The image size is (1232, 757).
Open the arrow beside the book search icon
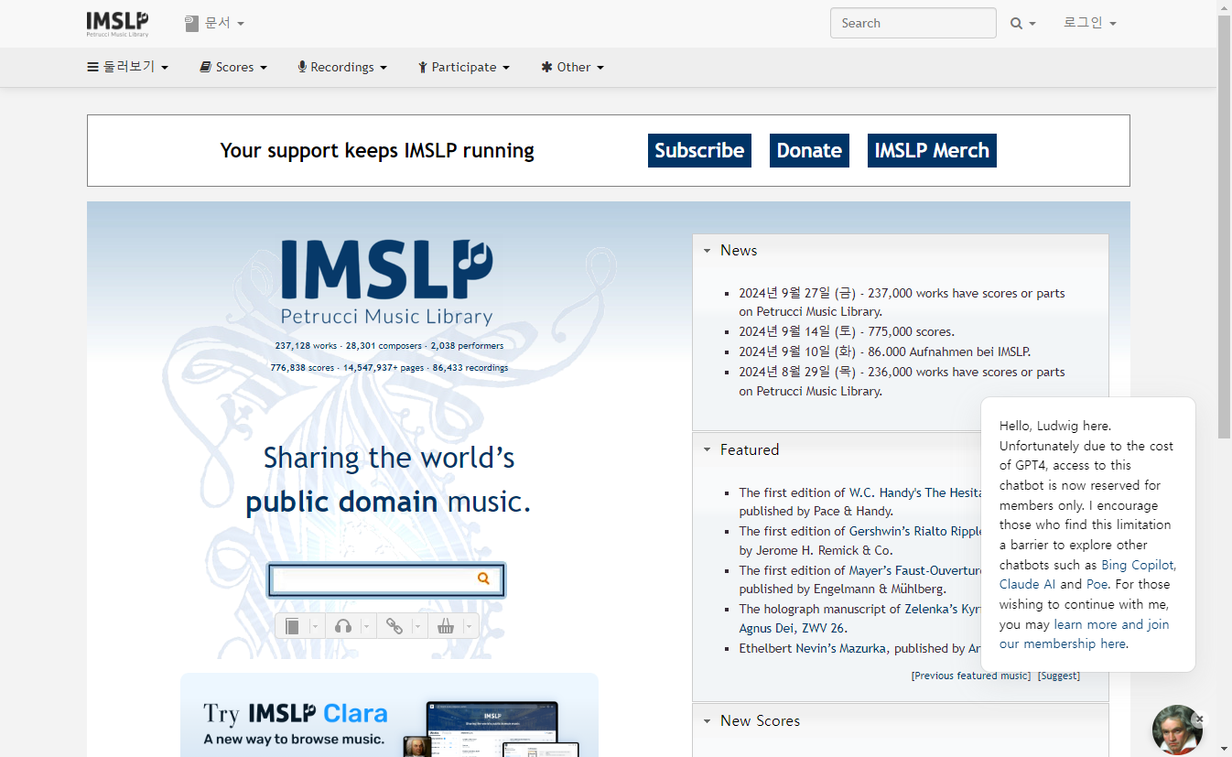tap(315, 626)
